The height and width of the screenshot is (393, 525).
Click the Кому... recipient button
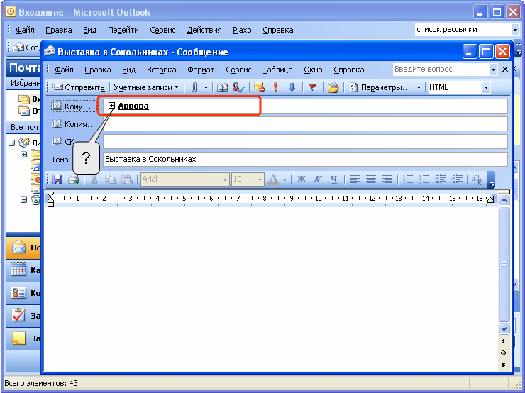click(74, 106)
